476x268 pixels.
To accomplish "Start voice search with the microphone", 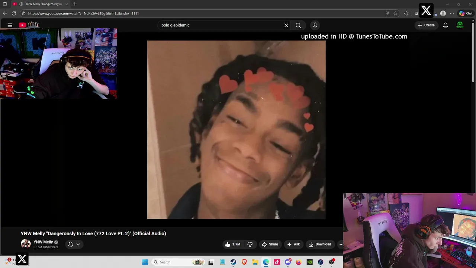I will point(315,25).
